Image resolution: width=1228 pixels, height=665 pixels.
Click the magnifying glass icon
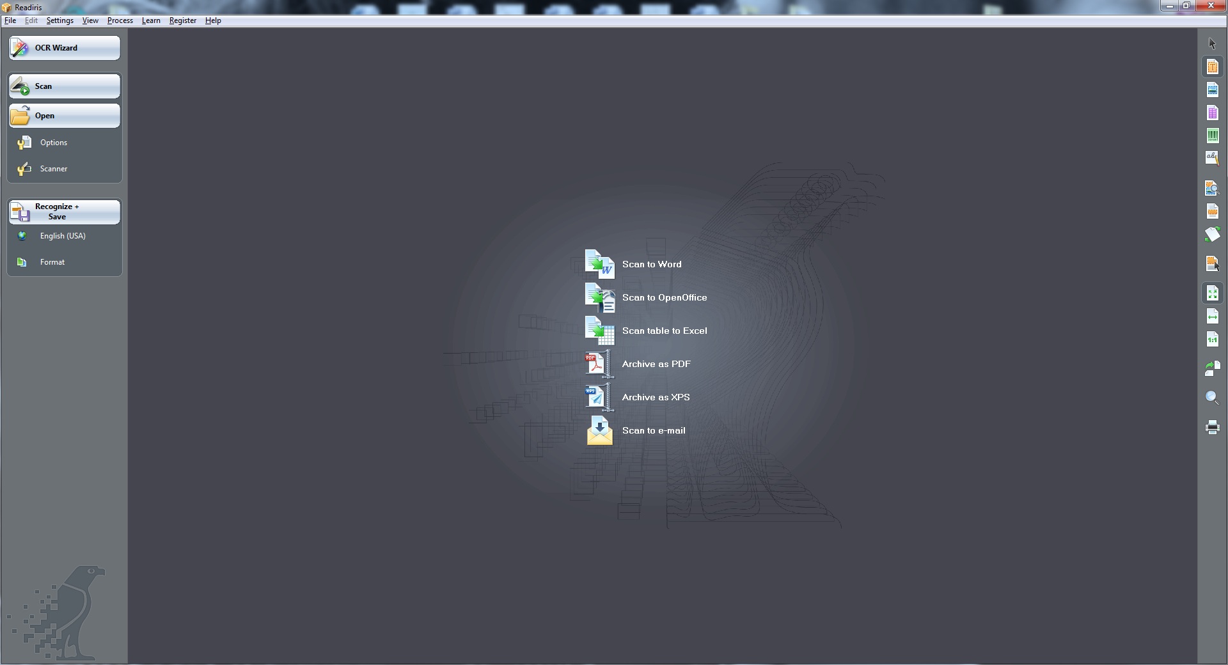click(x=1212, y=398)
